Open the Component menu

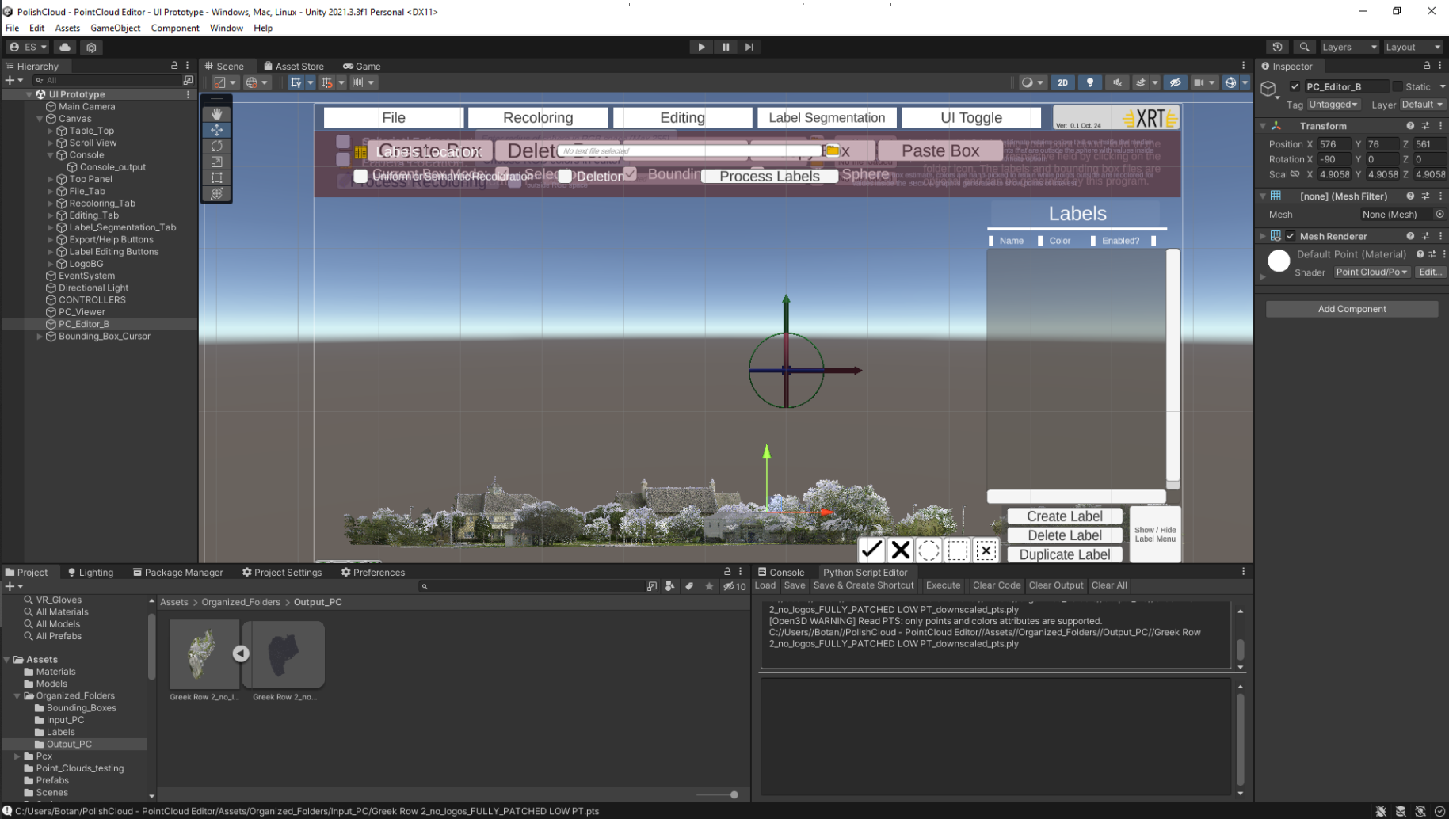(x=175, y=28)
